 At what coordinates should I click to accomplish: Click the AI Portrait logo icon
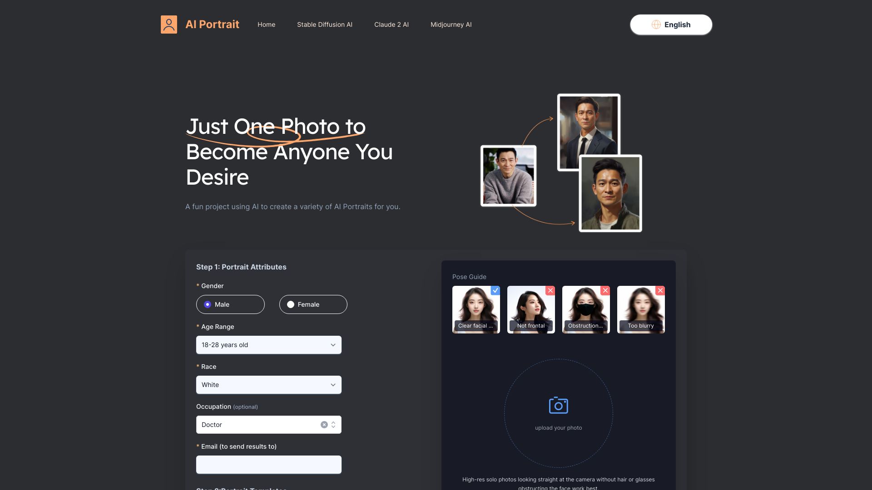168,24
